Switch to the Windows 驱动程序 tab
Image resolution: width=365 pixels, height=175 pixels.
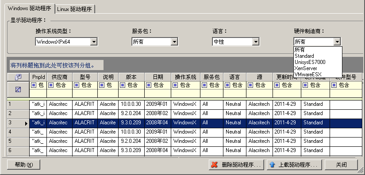coord(30,8)
